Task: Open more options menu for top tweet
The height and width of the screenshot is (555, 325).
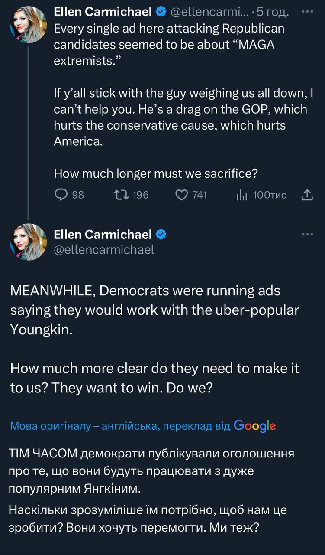Action: [x=307, y=12]
